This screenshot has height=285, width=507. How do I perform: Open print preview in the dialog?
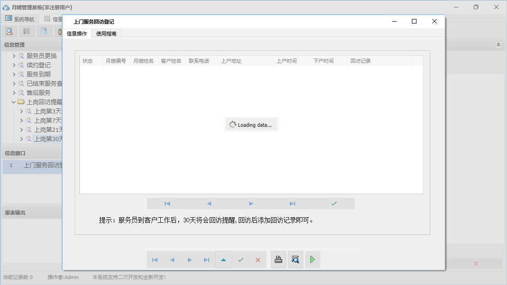296,259
